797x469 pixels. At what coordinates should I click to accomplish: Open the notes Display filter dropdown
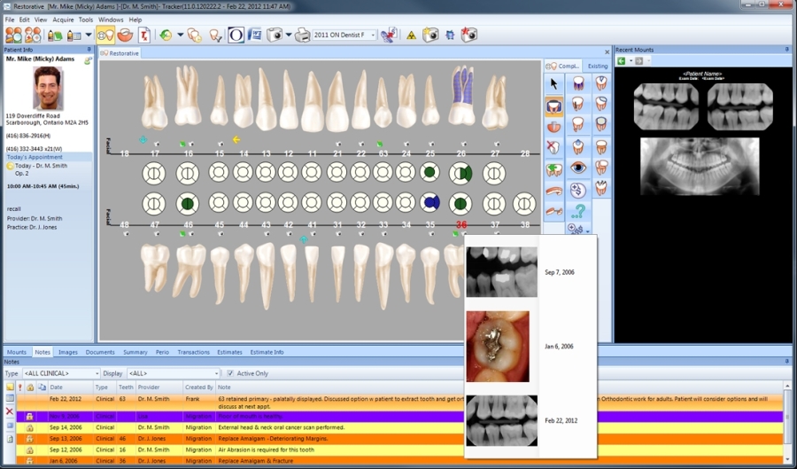click(x=215, y=373)
